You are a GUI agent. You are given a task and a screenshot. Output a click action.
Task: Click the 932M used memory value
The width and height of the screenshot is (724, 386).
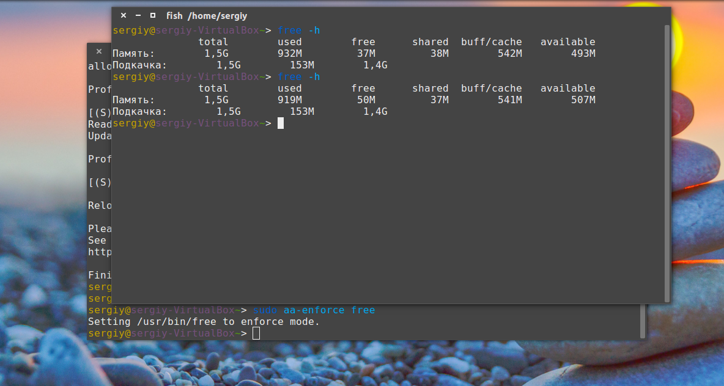(x=289, y=54)
